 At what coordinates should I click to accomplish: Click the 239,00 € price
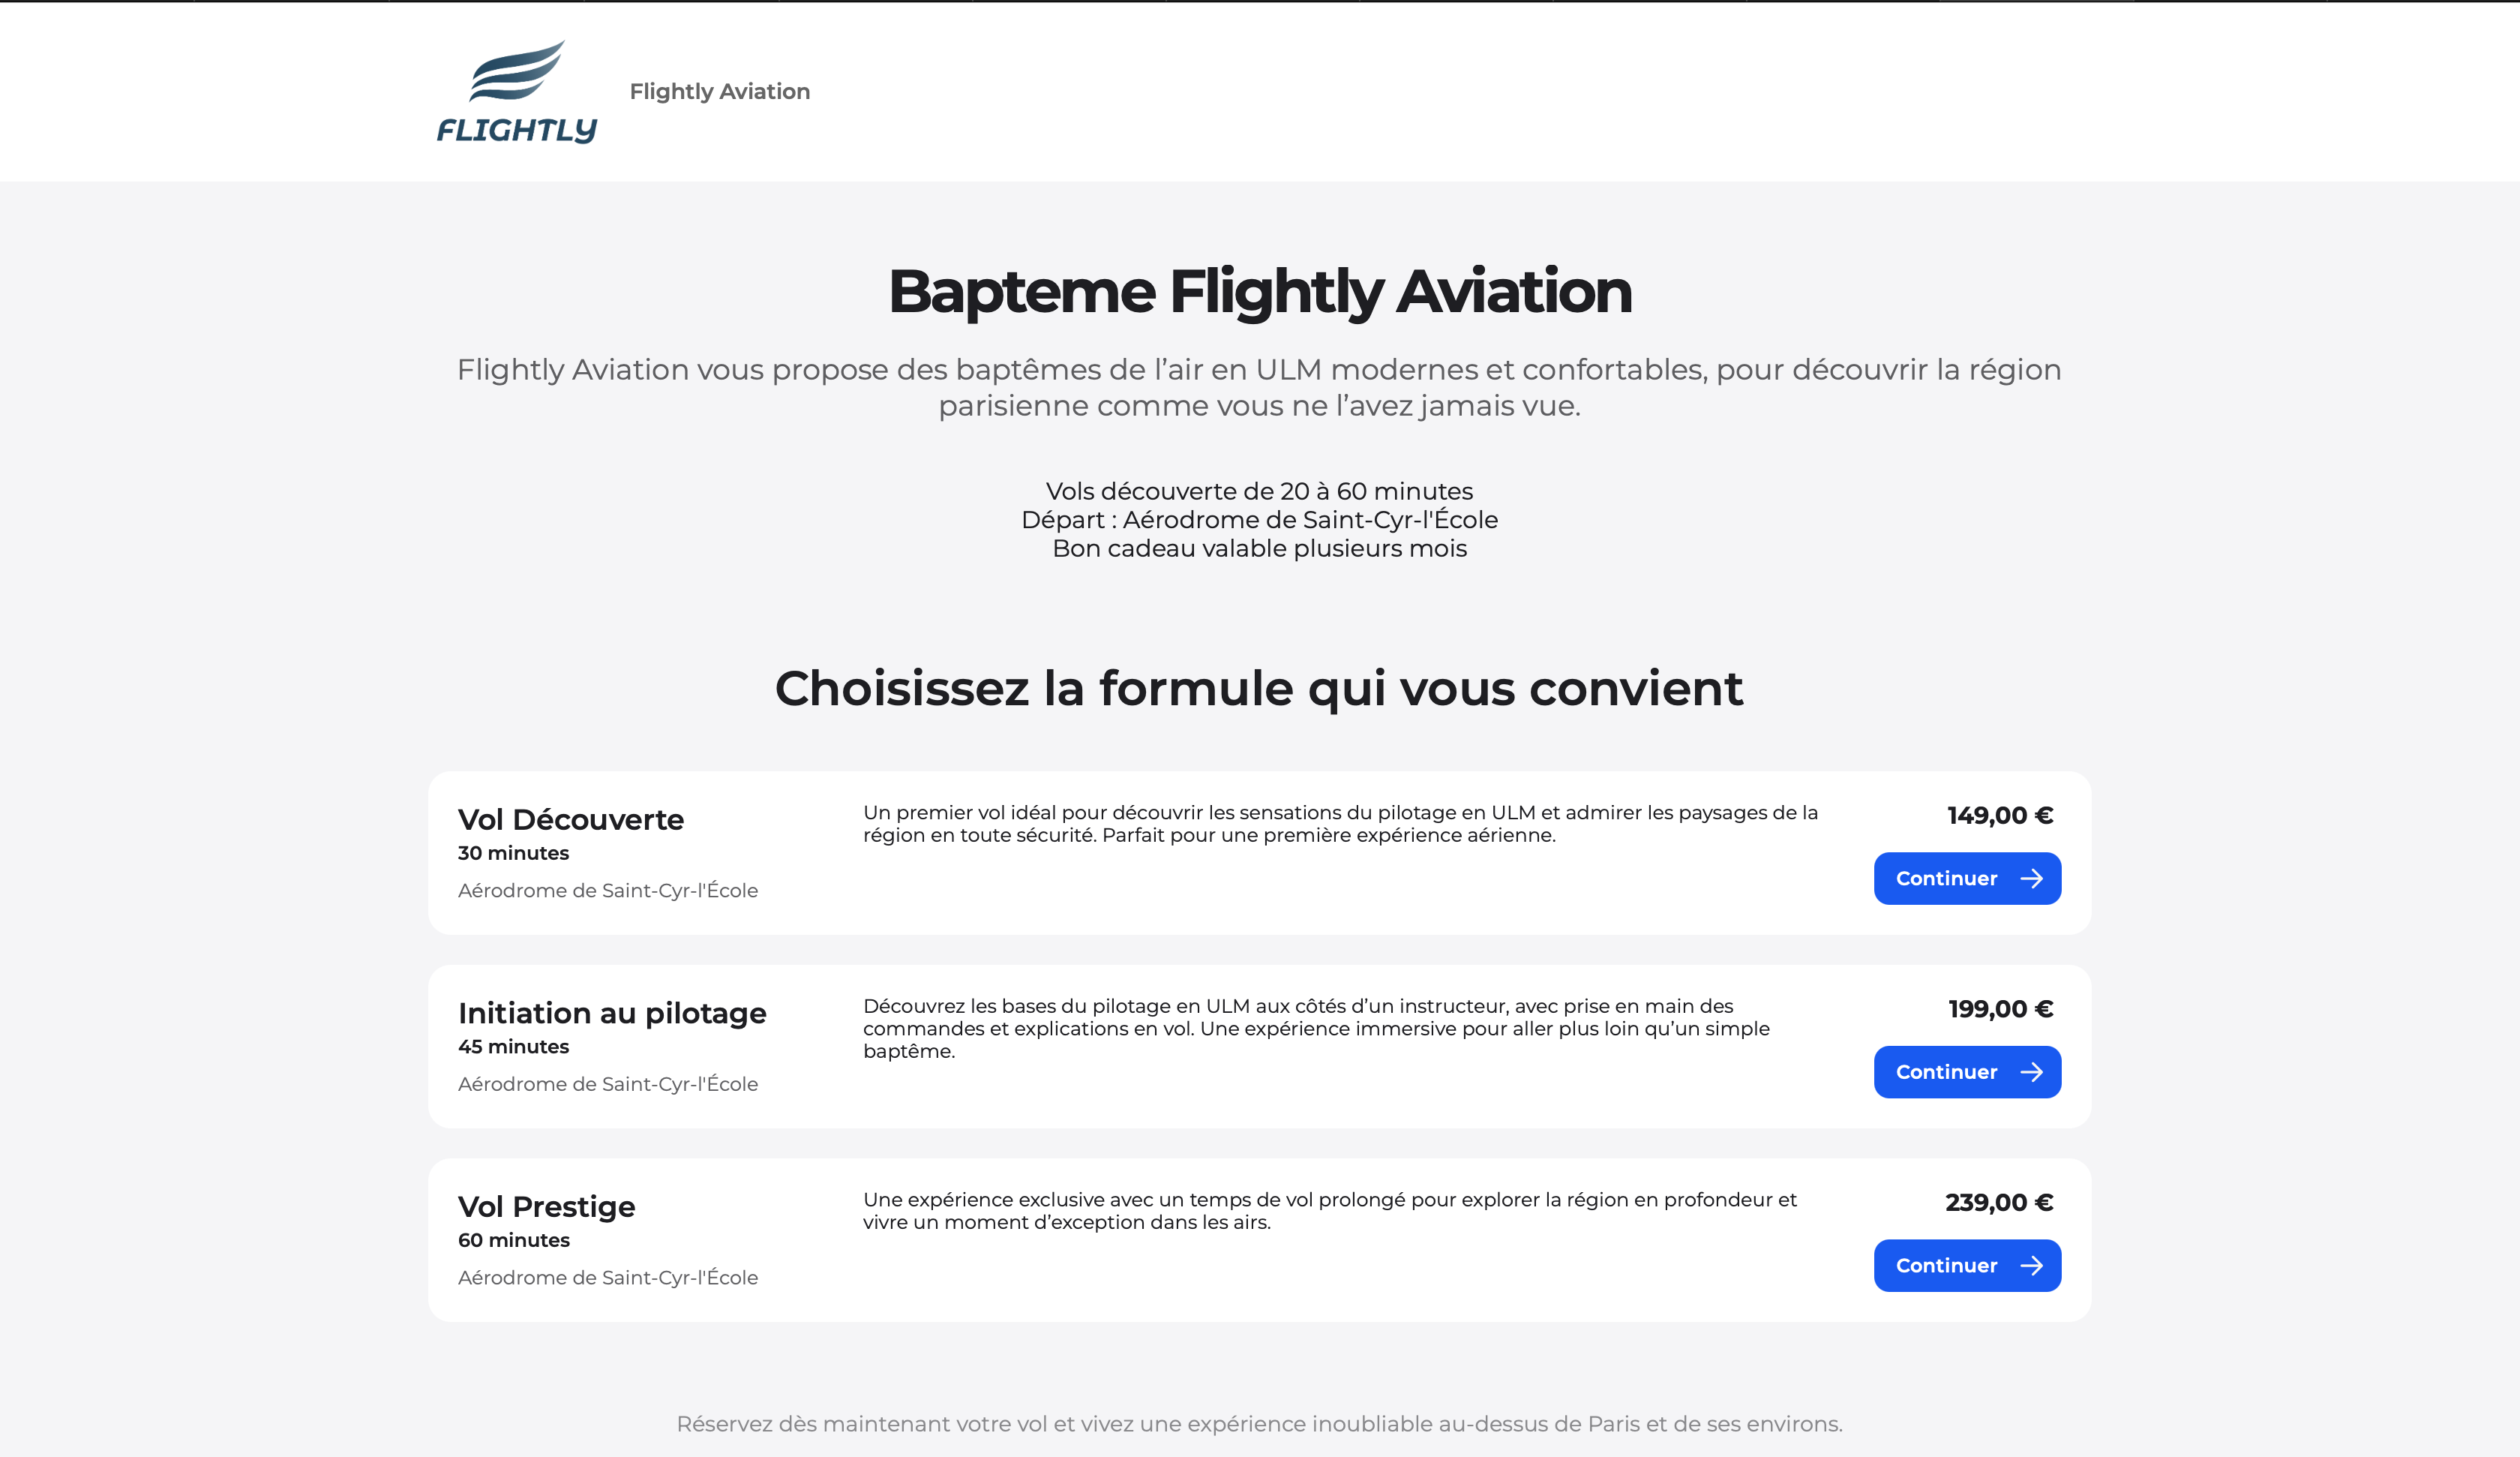(x=1998, y=1203)
